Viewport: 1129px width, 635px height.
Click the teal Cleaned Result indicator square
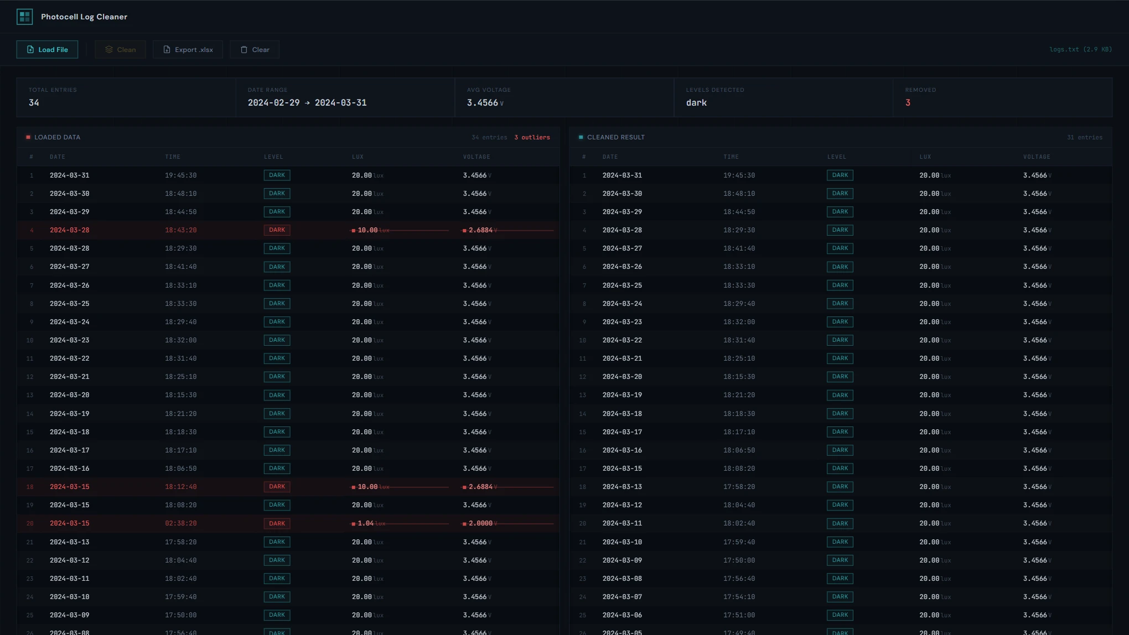(x=581, y=137)
